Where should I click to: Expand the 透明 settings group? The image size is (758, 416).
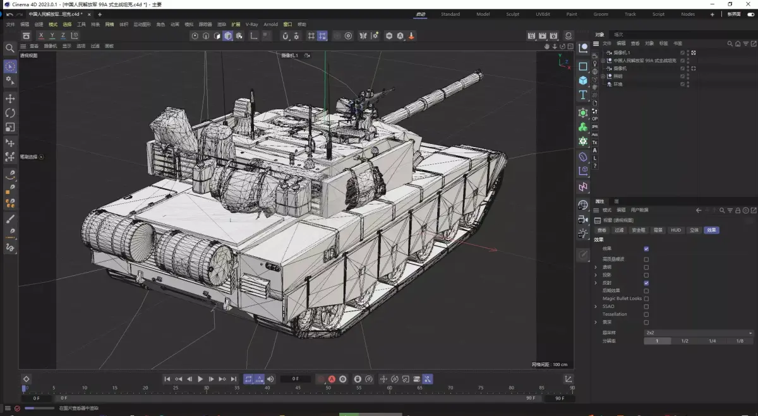tap(596, 267)
